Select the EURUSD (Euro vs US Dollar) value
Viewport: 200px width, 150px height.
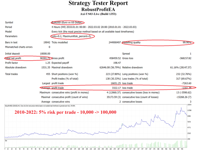tap(67, 22)
